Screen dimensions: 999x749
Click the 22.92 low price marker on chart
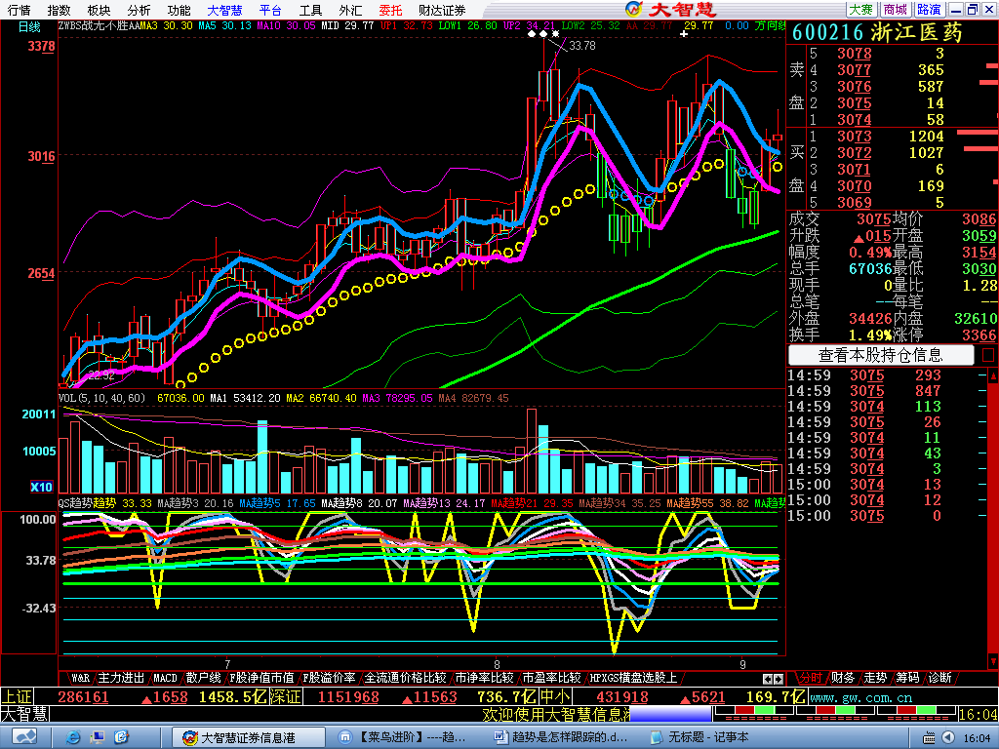tap(101, 375)
